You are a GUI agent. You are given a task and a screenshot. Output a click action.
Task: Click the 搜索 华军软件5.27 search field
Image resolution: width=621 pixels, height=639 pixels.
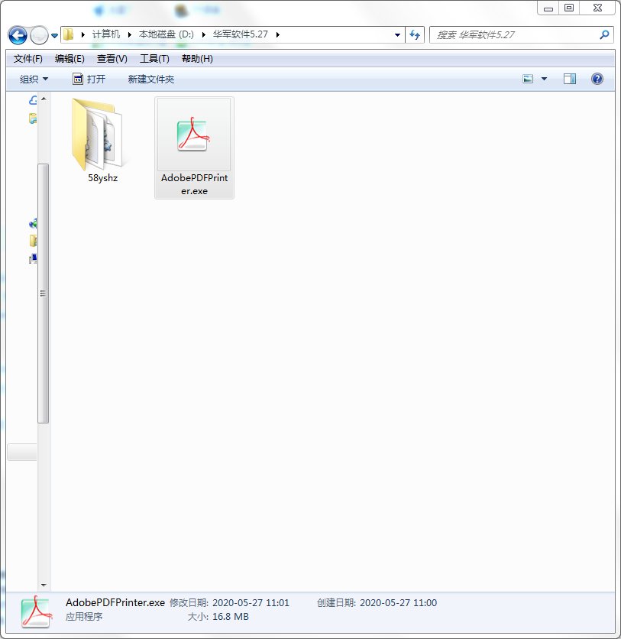point(516,34)
